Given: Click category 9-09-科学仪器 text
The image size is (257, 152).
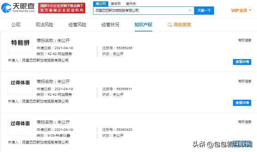Looking at the screenshot, I should tap(59, 135).
